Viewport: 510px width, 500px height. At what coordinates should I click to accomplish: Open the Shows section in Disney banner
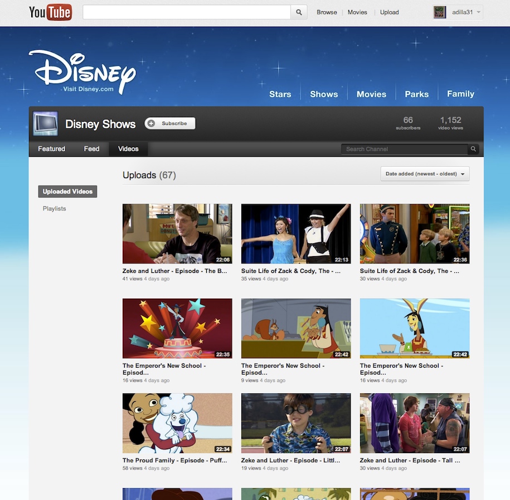(x=324, y=94)
